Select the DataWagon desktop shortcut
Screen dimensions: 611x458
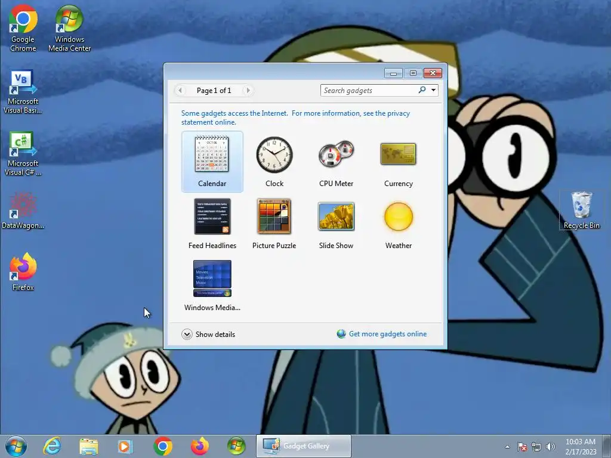[23, 211]
